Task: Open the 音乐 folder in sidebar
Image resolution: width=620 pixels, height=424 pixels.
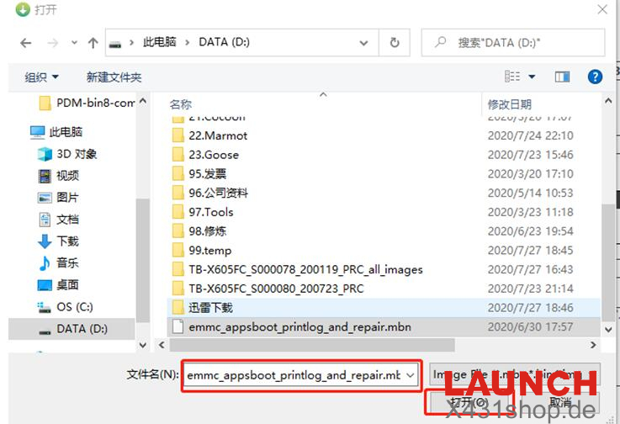Action: click(x=66, y=263)
